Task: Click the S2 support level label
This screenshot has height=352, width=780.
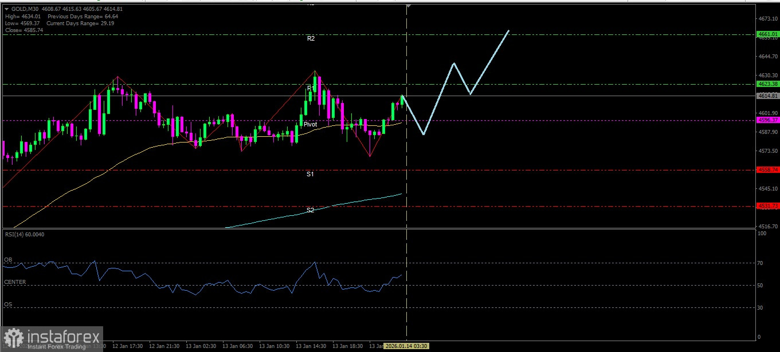Action: (310, 210)
